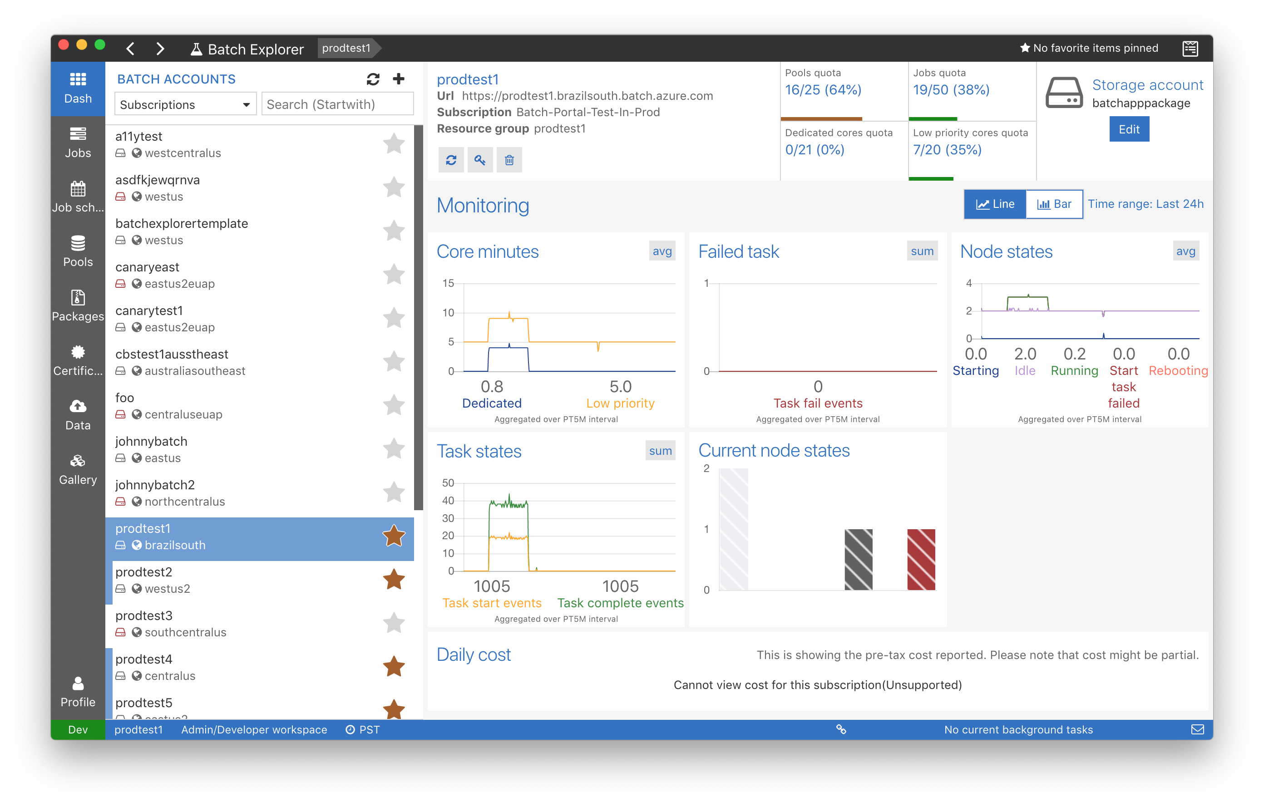This screenshot has height=807, width=1264.
Task: Click the account keys (key) icon
Action: pyautogui.click(x=480, y=159)
